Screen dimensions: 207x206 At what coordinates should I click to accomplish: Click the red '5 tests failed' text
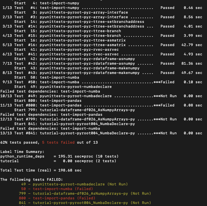click(x=58, y=142)
